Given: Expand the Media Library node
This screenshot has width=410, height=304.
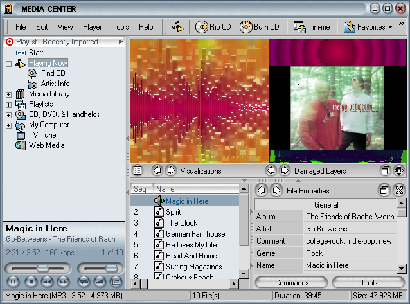Looking at the screenshot, I should point(8,94).
